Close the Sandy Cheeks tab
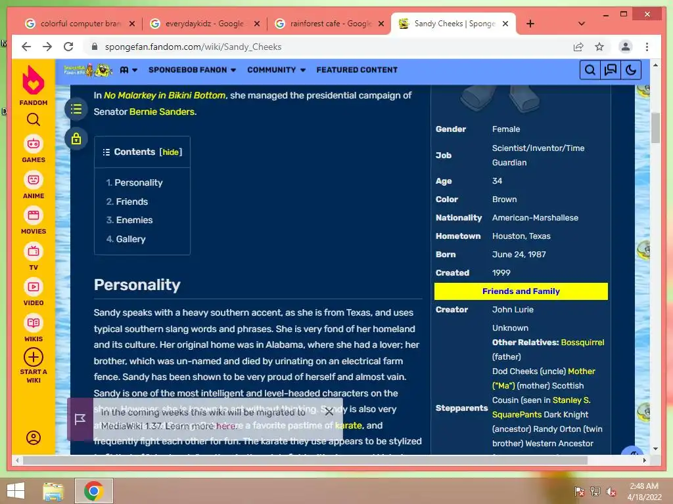 [505, 24]
